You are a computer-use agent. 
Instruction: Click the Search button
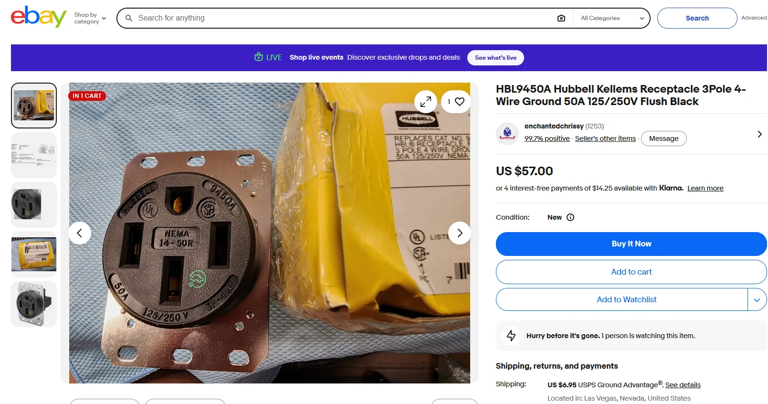[x=697, y=18]
